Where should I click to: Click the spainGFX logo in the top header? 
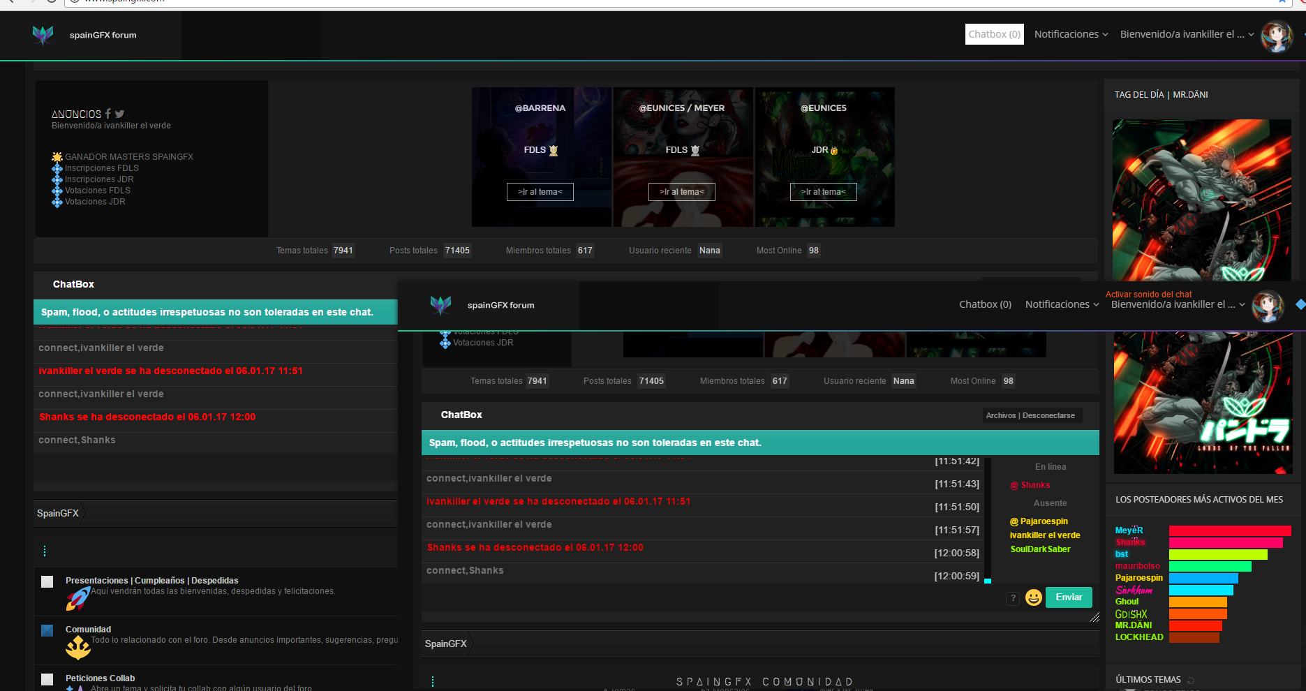(43, 35)
